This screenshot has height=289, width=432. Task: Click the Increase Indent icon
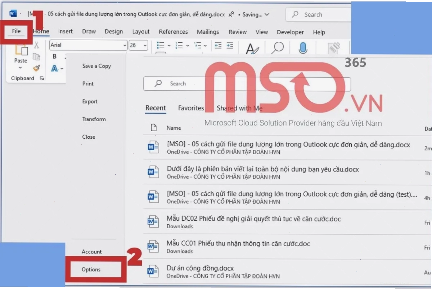click(x=230, y=46)
